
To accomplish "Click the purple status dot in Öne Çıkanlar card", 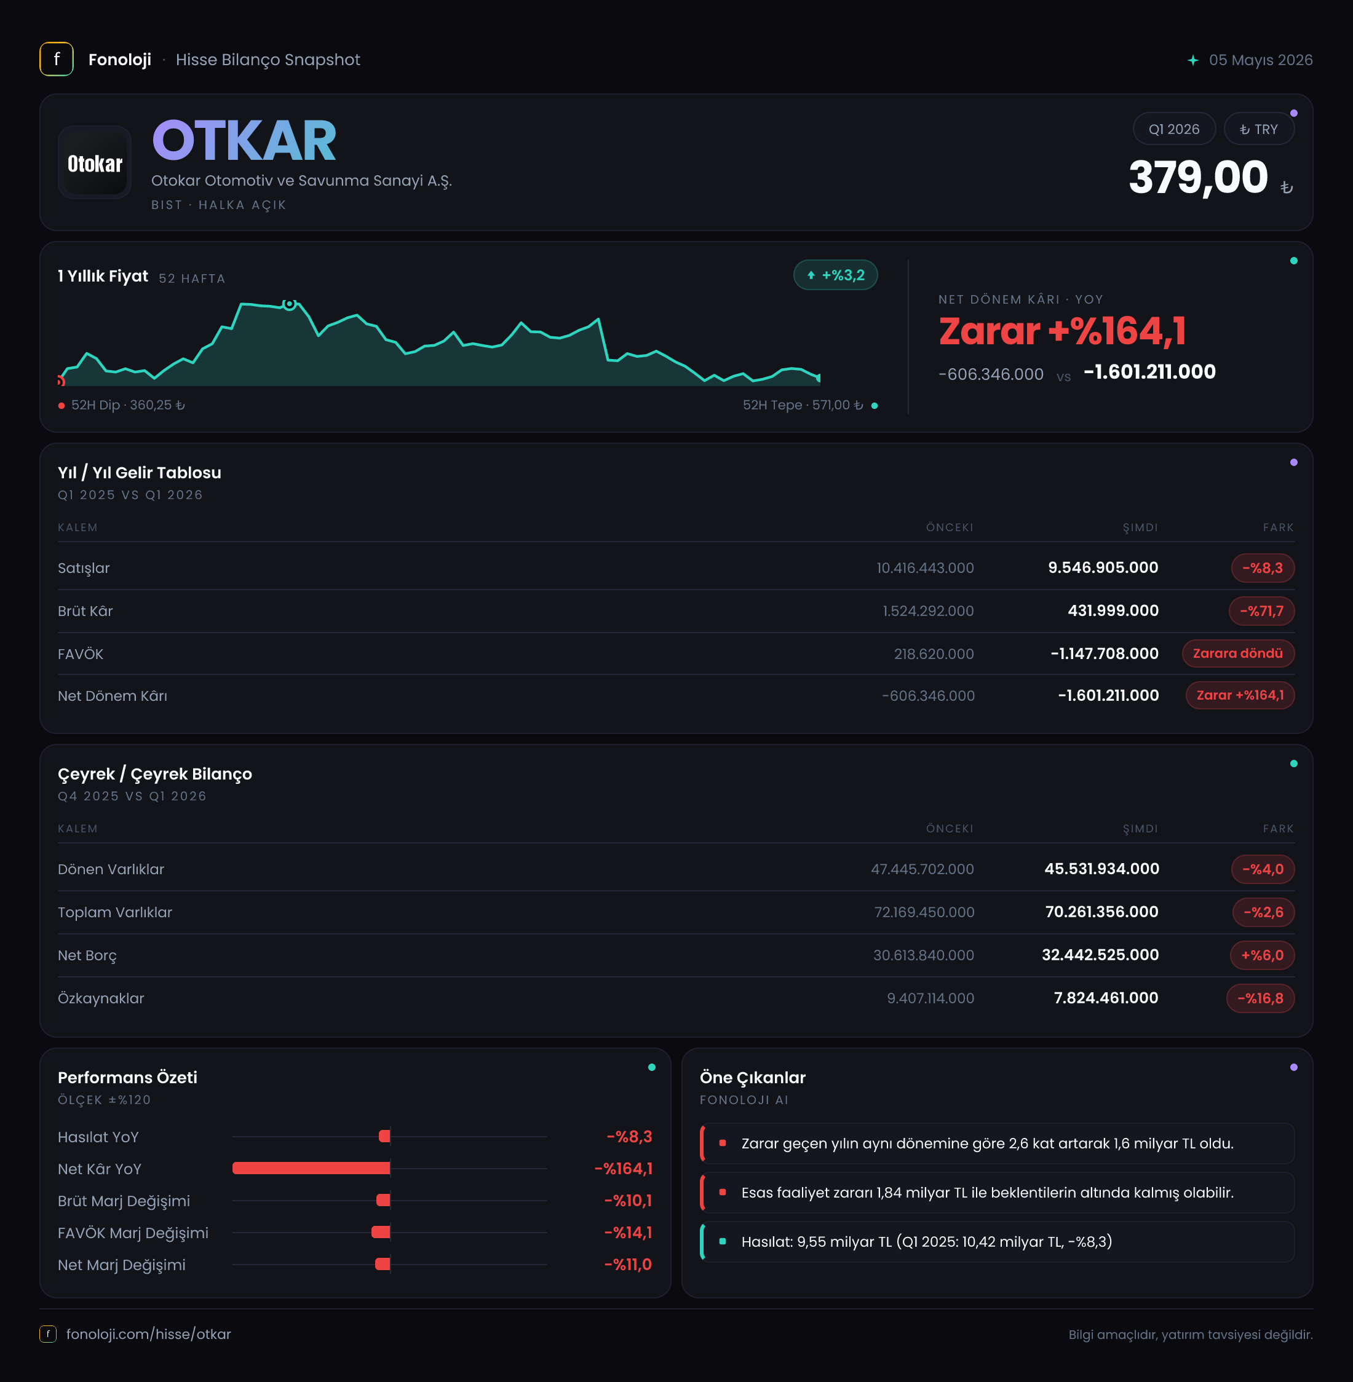I will point(1294,1067).
